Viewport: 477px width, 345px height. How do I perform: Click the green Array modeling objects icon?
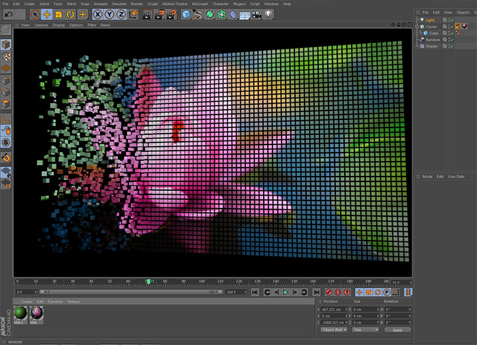pos(221,14)
